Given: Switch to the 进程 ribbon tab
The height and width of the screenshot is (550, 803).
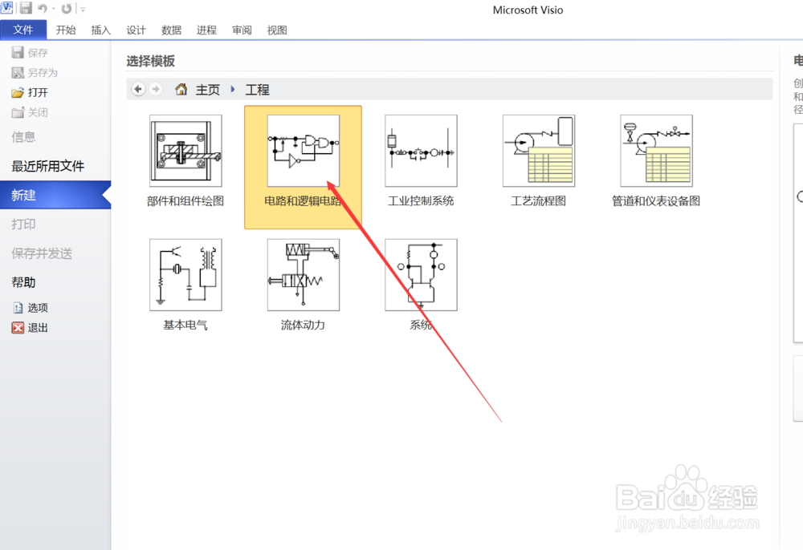Looking at the screenshot, I should coord(207,30).
